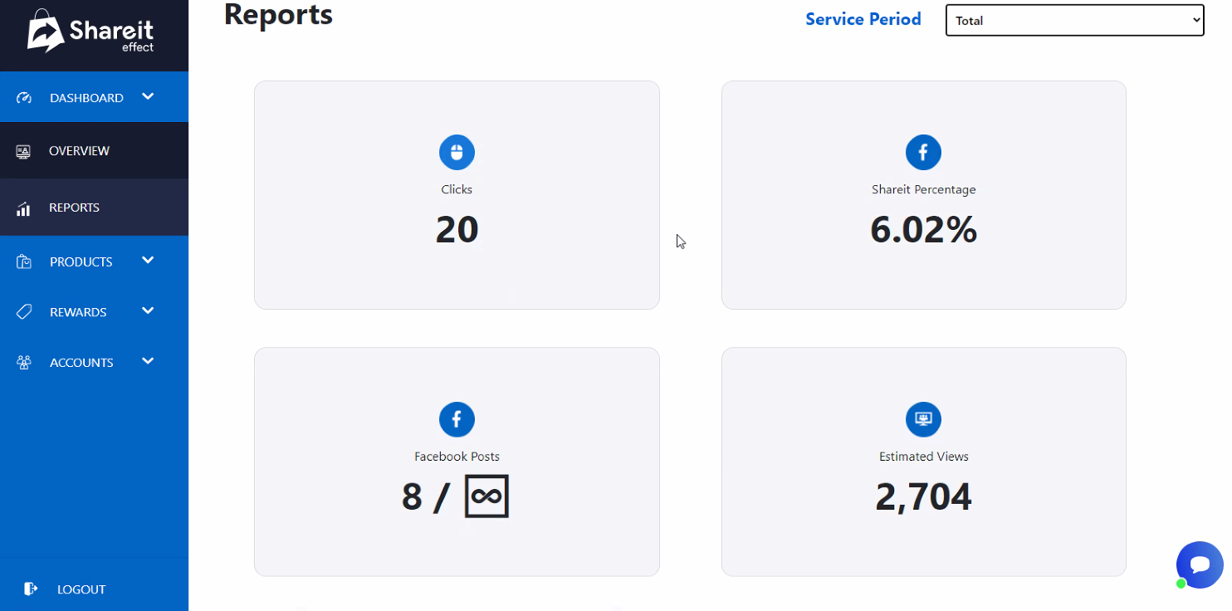
Task: Click the Accounts people icon
Action: point(24,363)
